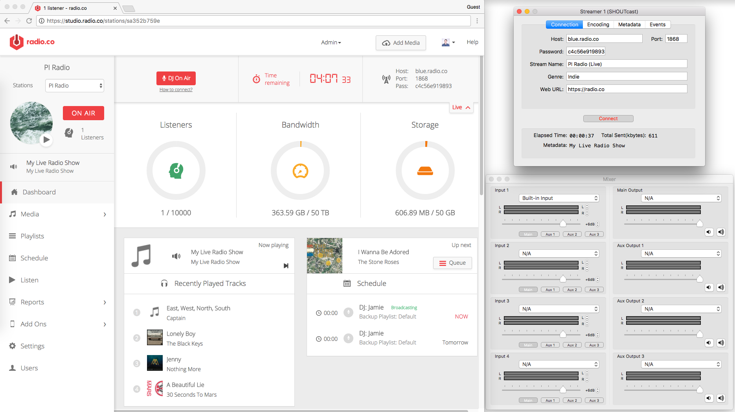
Task: Click the Settings gear icon
Action: pyautogui.click(x=13, y=346)
